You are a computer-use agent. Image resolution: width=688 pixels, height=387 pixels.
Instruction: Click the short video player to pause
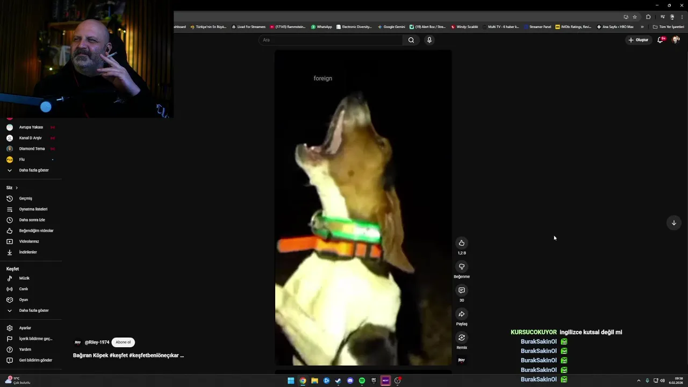(x=363, y=208)
